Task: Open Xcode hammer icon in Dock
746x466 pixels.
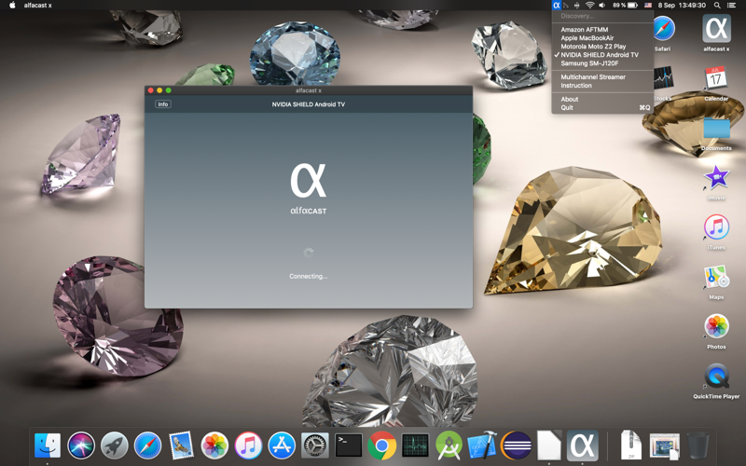Action: tap(482, 445)
